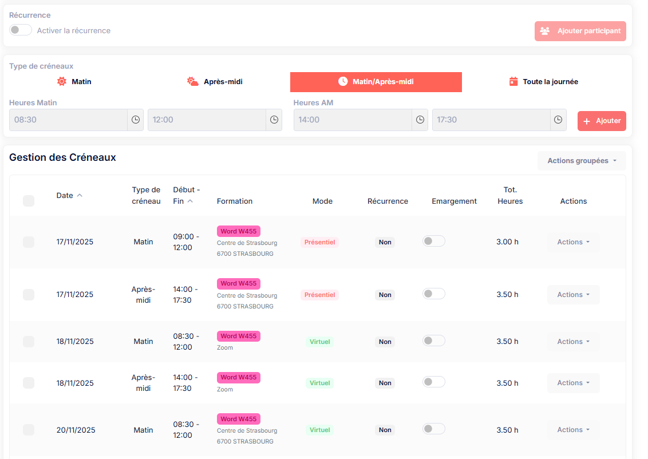Image resolution: width=648 pixels, height=459 pixels.
Task: Sort by Date using the arrow icon
Action: (80, 195)
